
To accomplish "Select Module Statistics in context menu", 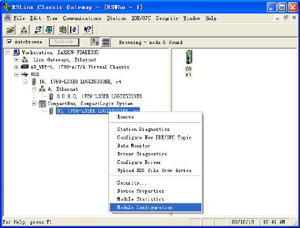I will [x=155, y=199].
